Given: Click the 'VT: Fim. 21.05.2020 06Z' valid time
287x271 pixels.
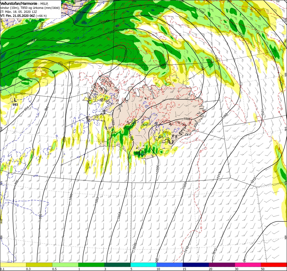Looking at the screenshot, I should pos(18,16).
